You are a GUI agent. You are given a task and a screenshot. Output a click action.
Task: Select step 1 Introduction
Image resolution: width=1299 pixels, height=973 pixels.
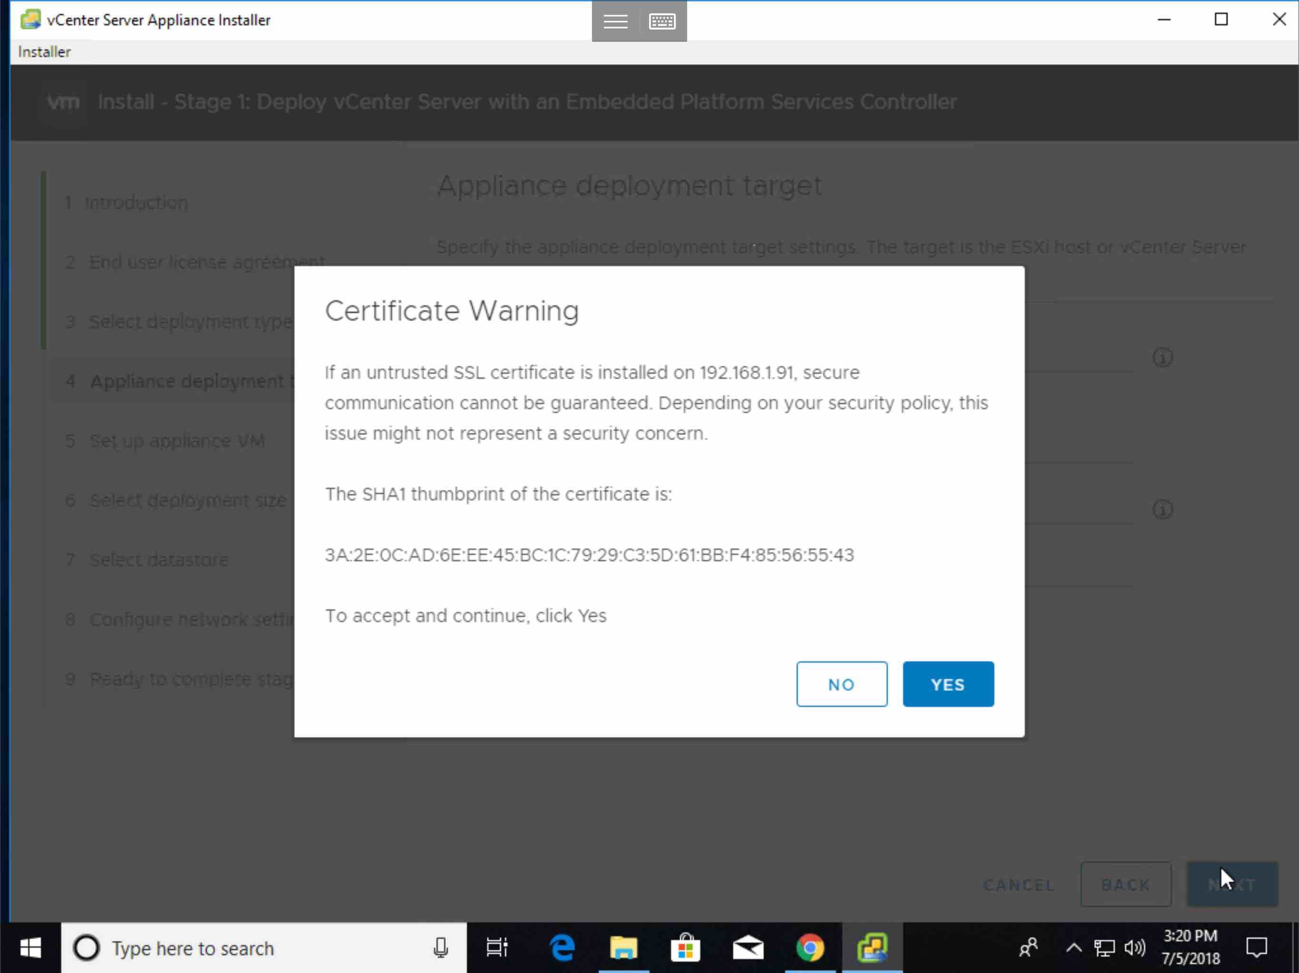pos(126,202)
